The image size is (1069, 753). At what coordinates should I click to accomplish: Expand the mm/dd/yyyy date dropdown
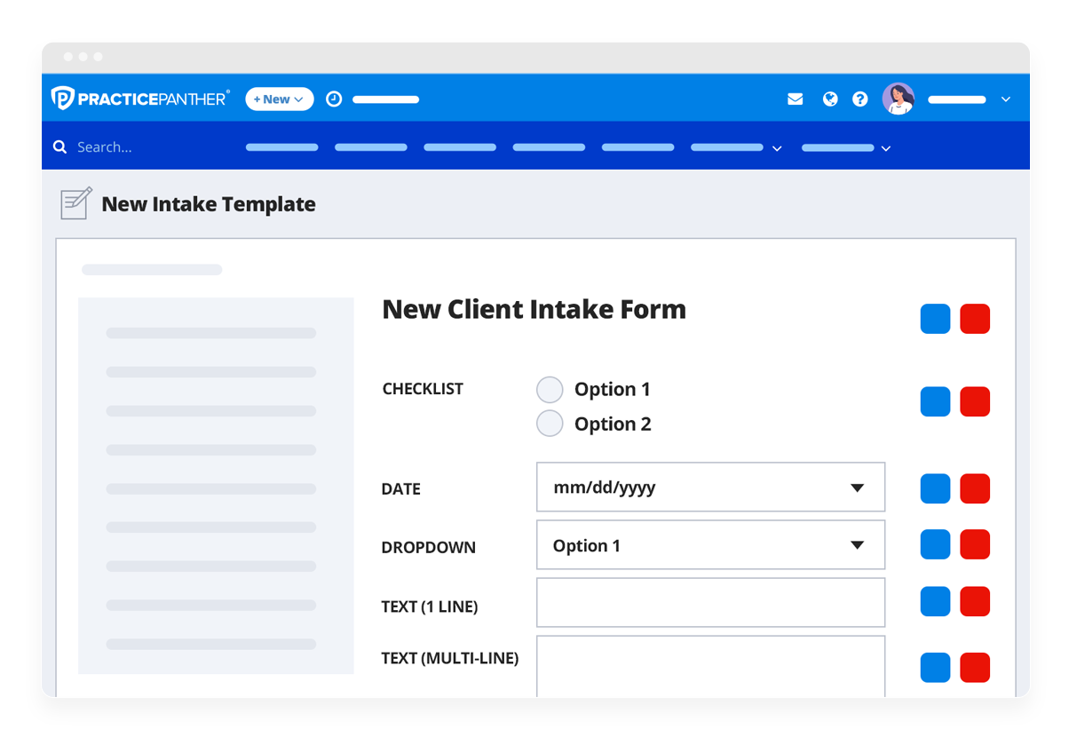857,487
